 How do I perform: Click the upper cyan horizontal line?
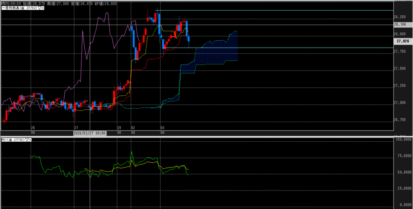coord(282,10)
